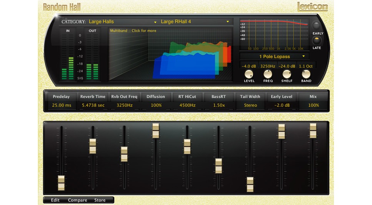Click the Tail Width fader handle

(250, 184)
